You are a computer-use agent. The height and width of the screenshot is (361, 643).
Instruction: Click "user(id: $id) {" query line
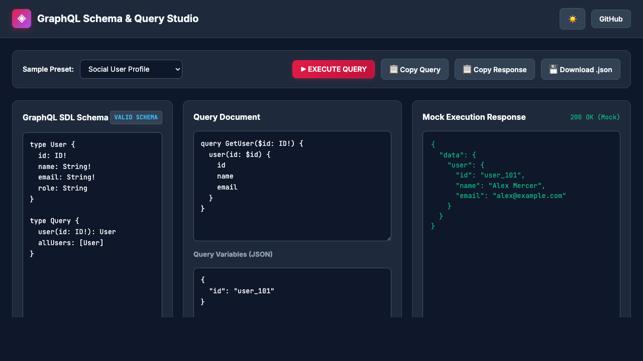240,154
